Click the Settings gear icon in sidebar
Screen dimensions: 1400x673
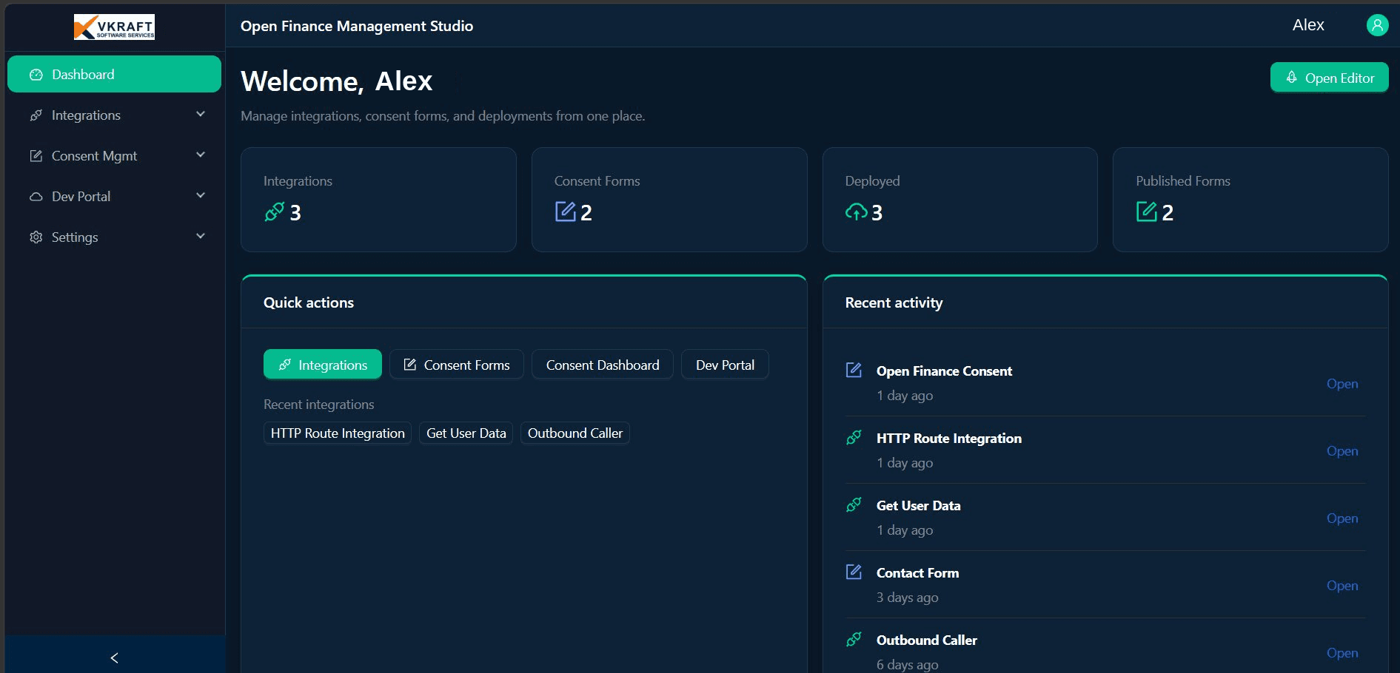[36, 237]
